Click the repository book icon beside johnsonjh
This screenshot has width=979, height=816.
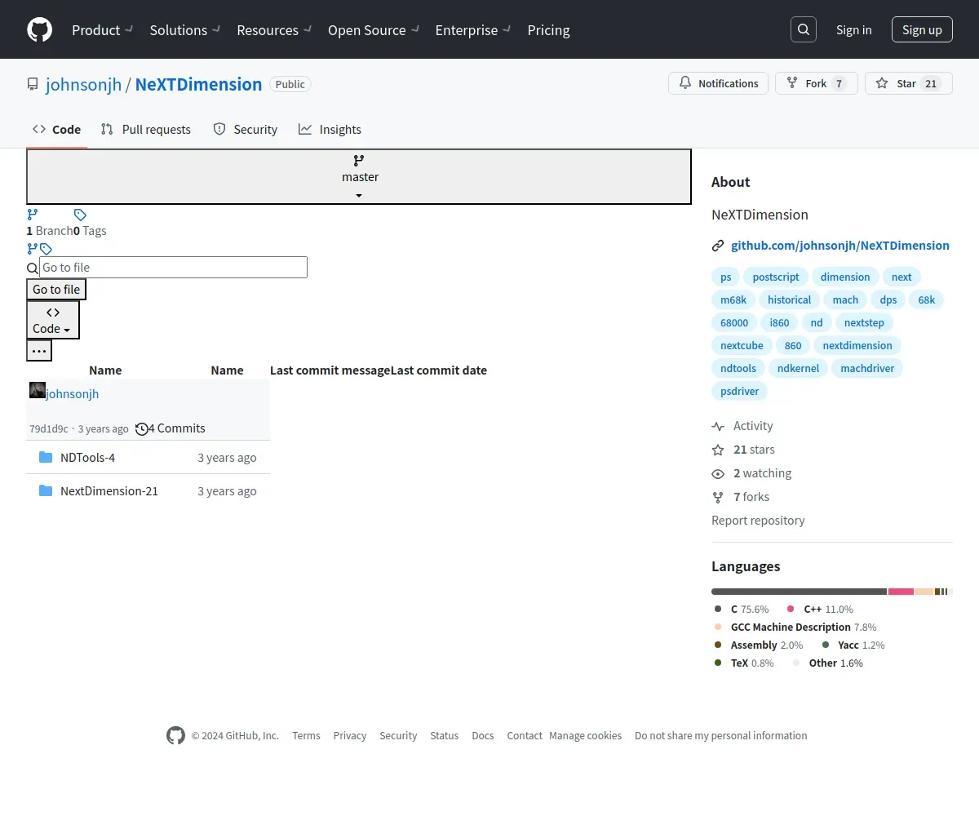tap(33, 84)
